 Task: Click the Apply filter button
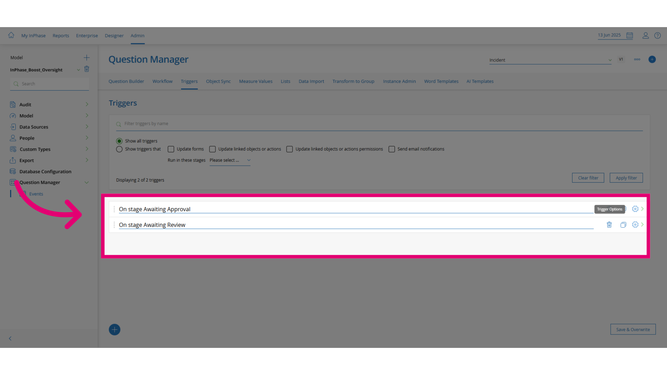click(x=626, y=178)
